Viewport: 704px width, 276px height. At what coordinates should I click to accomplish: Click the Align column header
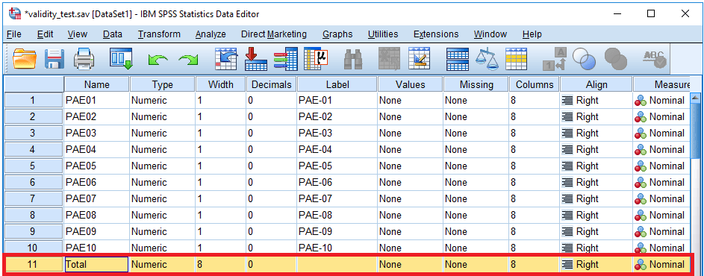(x=596, y=84)
